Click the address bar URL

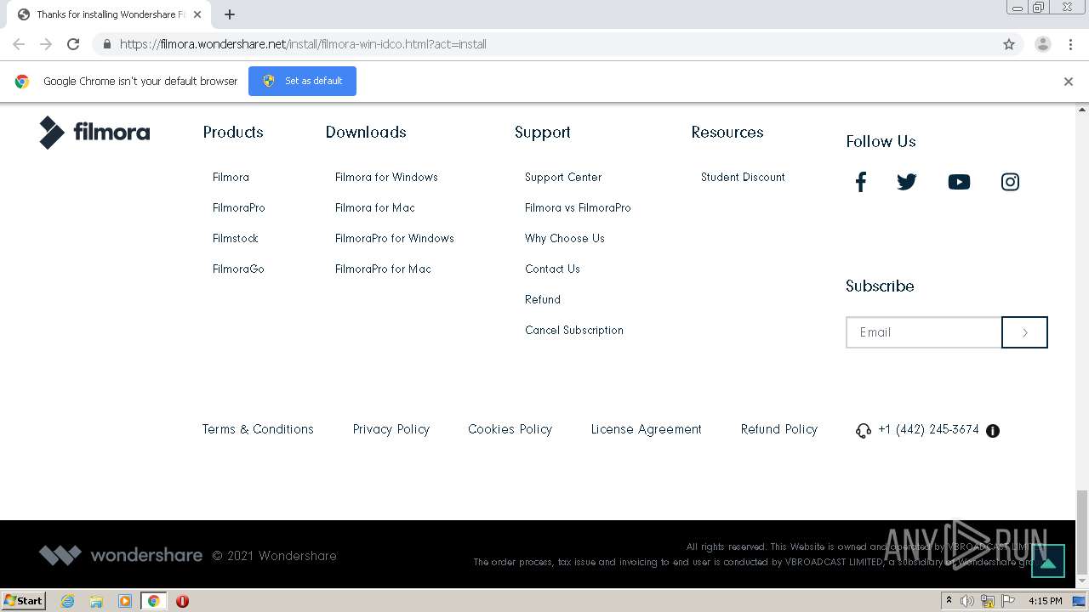click(x=303, y=44)
